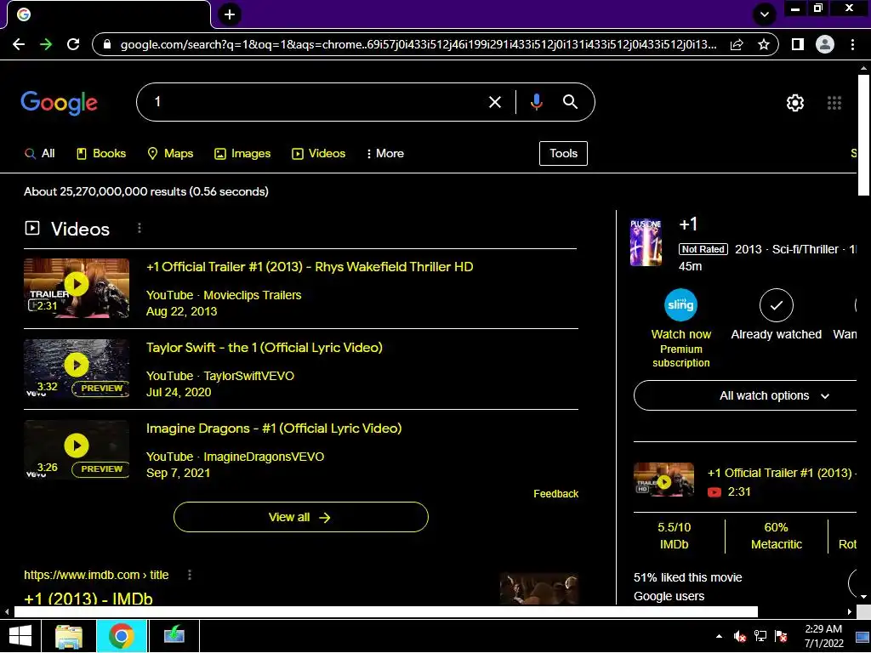The width and height of the screenshot is (871, 653).
Task: Share this page using the address bar icon
Action: click(737, 44)
